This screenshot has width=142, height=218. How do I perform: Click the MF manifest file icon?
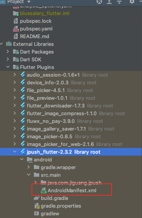(x=43, y=190)
